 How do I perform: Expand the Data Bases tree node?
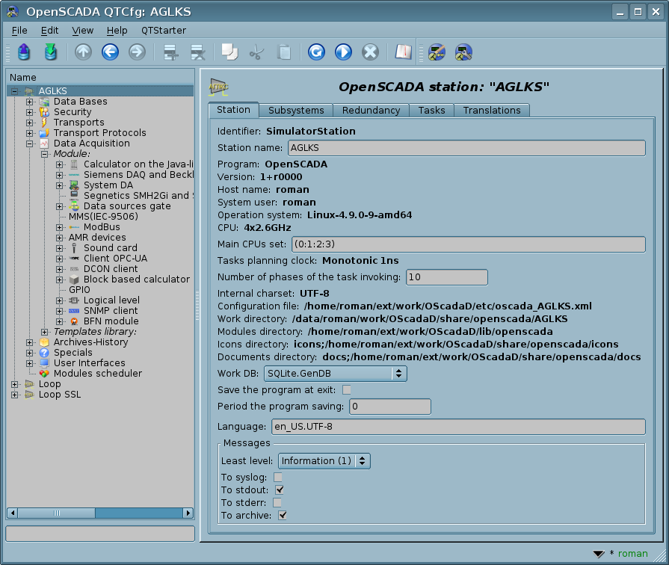pyautogui.click(x=29, y=102)
